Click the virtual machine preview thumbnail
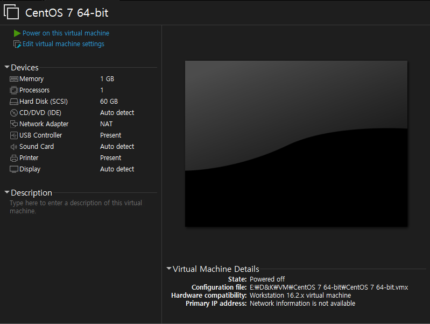430x324 pixels. pyautogui.click(x=296, y=144)
